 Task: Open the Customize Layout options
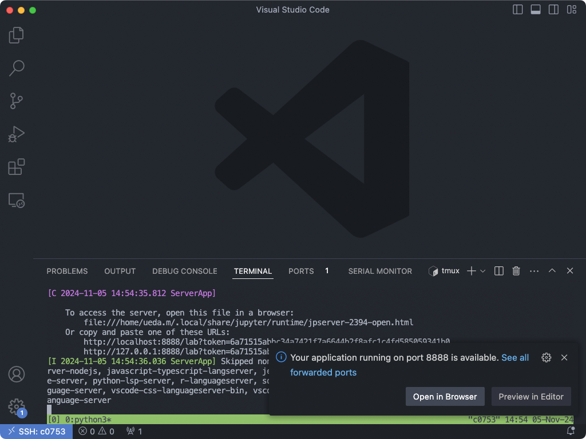pos(572,10)
